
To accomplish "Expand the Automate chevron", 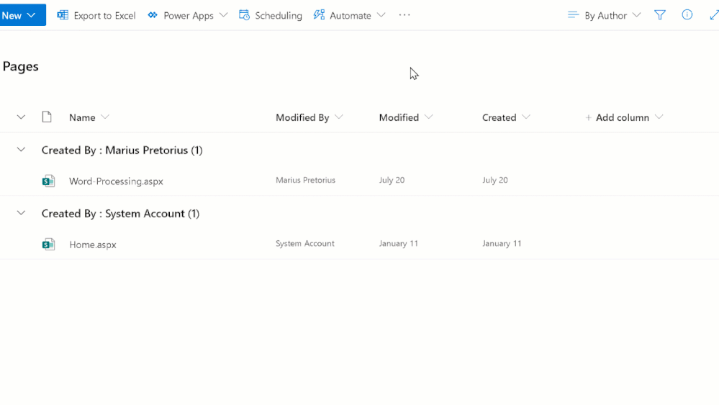I will click(x=381, y=15).
